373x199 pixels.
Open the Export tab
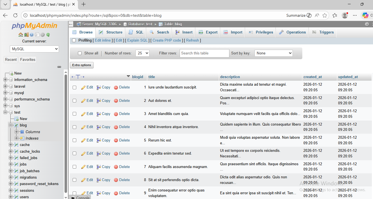(208, 32)
